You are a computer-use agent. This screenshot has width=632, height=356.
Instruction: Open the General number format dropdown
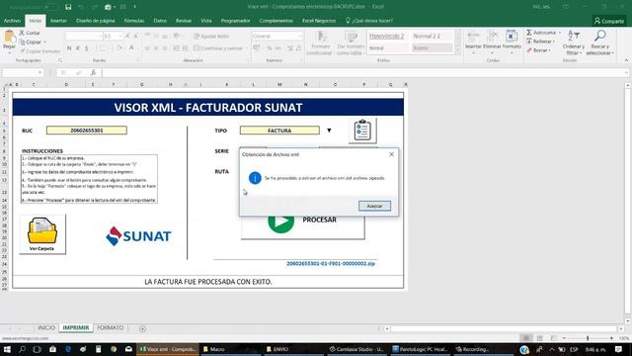click(299, 37)
